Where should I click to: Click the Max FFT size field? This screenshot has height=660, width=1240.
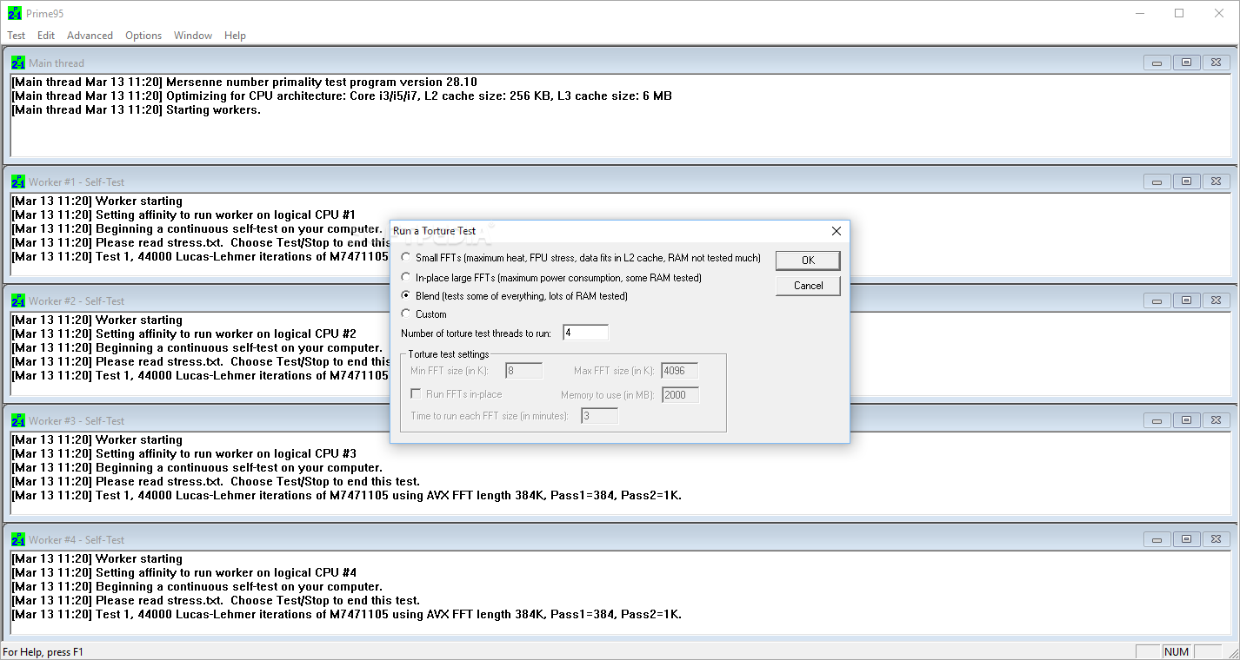click(679, 371)
